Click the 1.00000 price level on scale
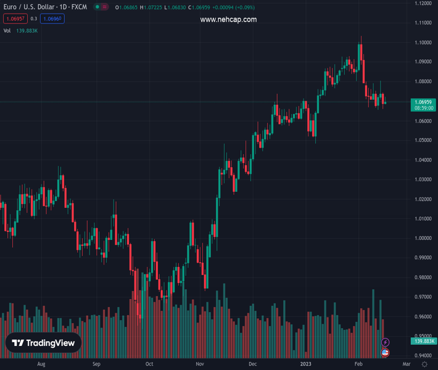The width and height of the screenshot is (438, 370). tap(423, 238)
